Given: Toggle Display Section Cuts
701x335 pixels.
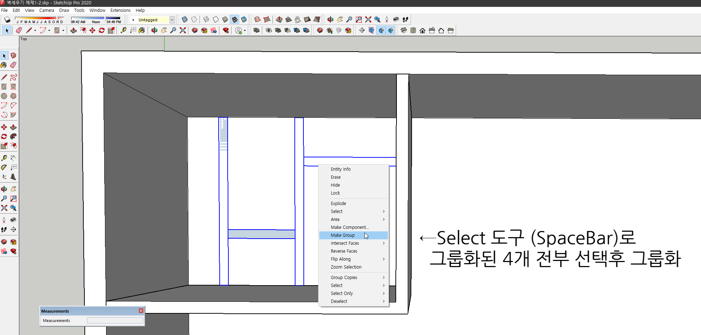Looking at the screenshot, I should pyautogui.click(x=381, y=30).
